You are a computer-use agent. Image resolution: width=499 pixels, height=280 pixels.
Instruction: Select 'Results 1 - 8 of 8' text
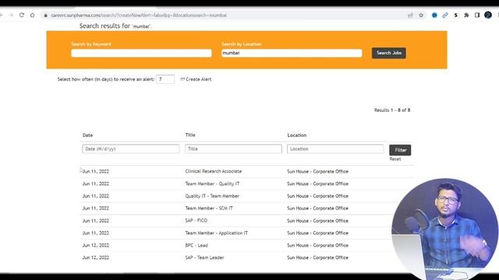pos(392,110)
